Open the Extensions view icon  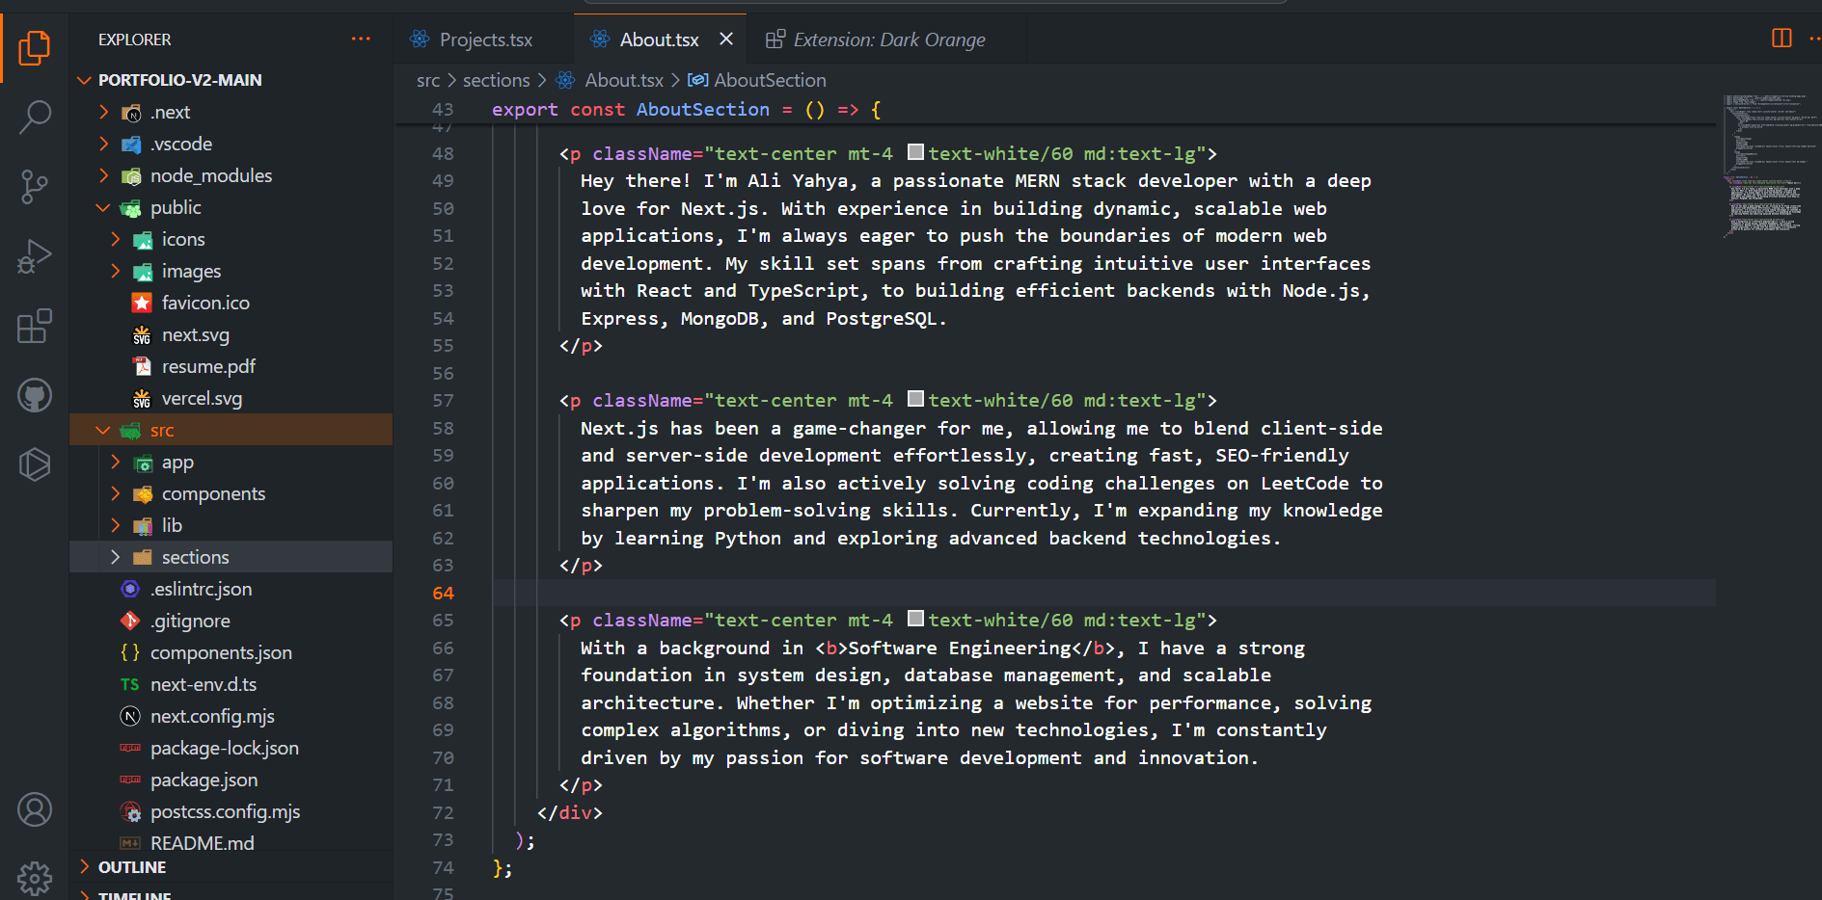[x=35, y=327]
